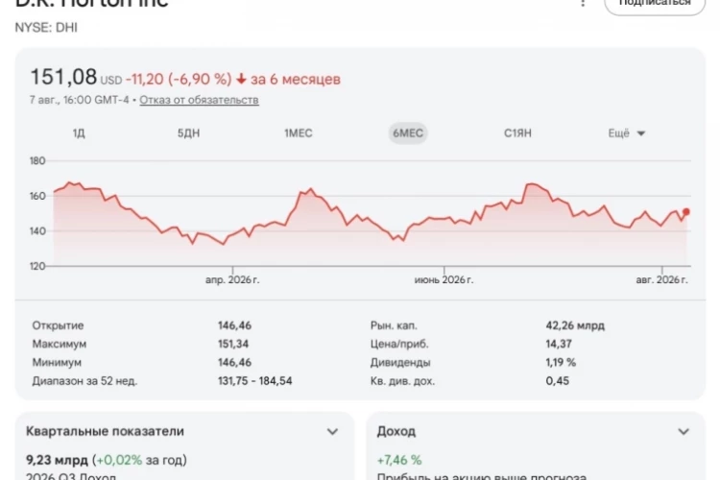Click the апр. 2026 г. axis label
Image resolution: width=720 pixels, height=480 pixels.
(x=232, y=279)
